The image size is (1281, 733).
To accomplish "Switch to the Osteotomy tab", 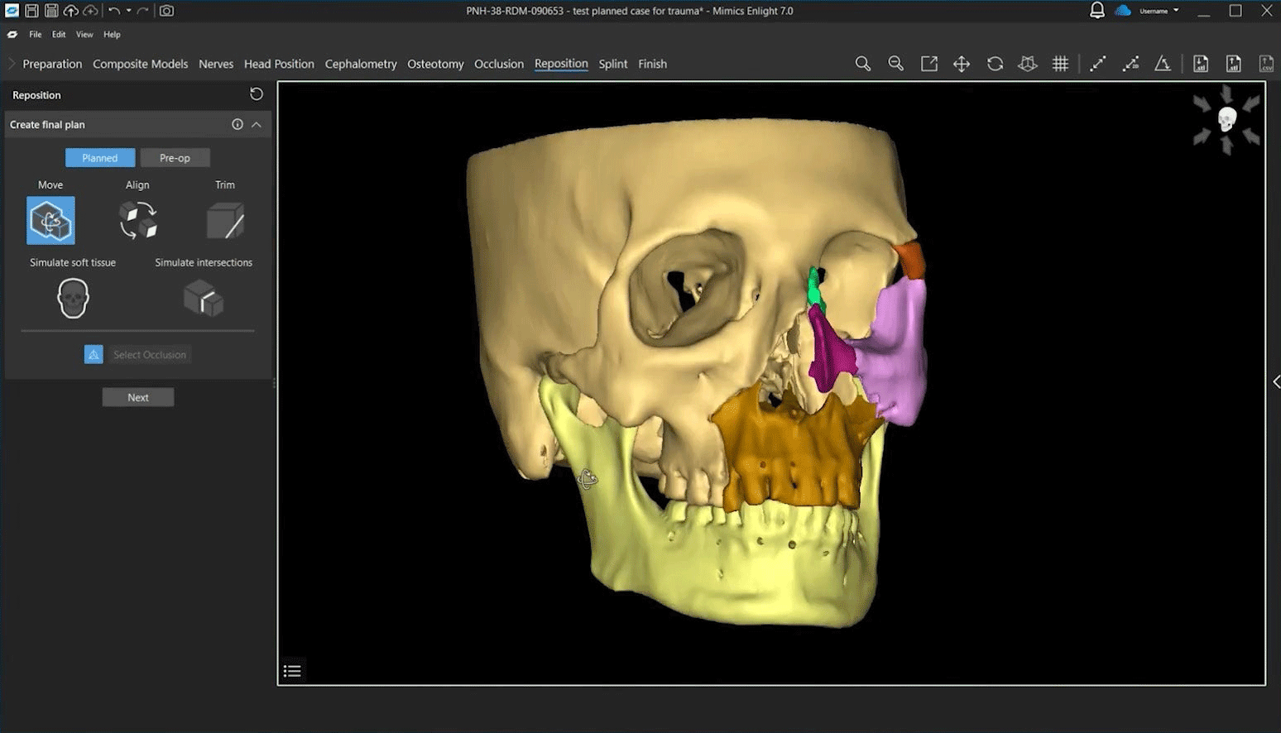I will point(435,64).
